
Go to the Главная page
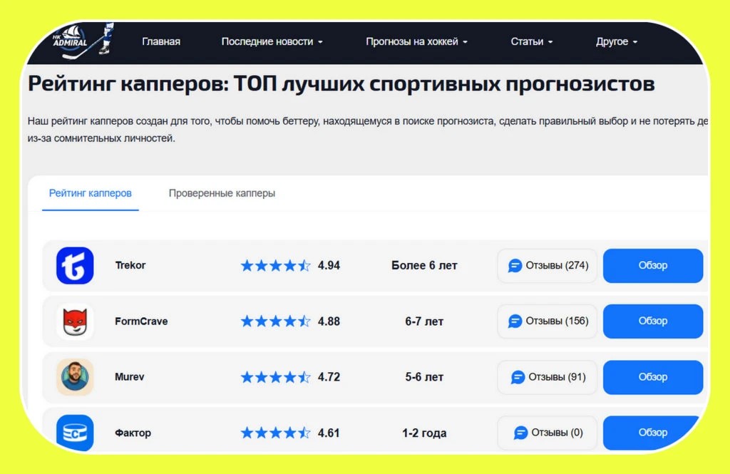(x=161, y=41)
